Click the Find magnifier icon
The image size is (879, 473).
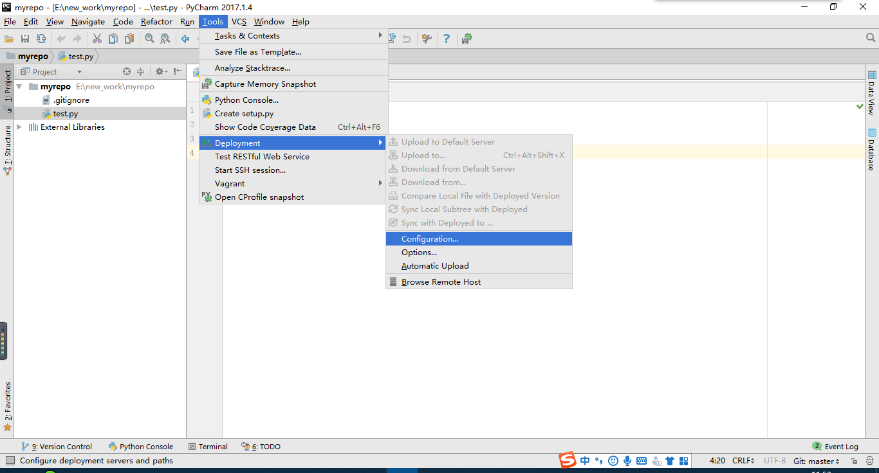click(x=149, y=39)
